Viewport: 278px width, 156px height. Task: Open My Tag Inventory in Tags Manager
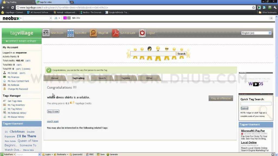(16, 105)
